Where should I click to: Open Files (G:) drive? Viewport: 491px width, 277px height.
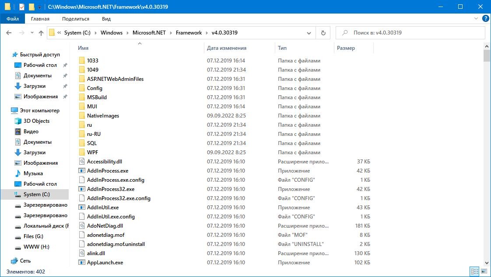point(33,236)
